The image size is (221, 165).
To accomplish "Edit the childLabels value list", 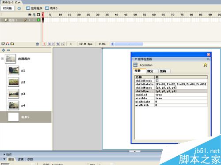I will point(181,84).
